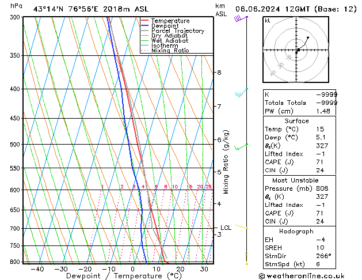Click the PW (cm) value 1.48
362x280 pixels.
[323, 111]
